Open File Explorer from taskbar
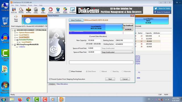Image resolution: width=182 pixels, height=102 pixels. [x=12, y=99]
